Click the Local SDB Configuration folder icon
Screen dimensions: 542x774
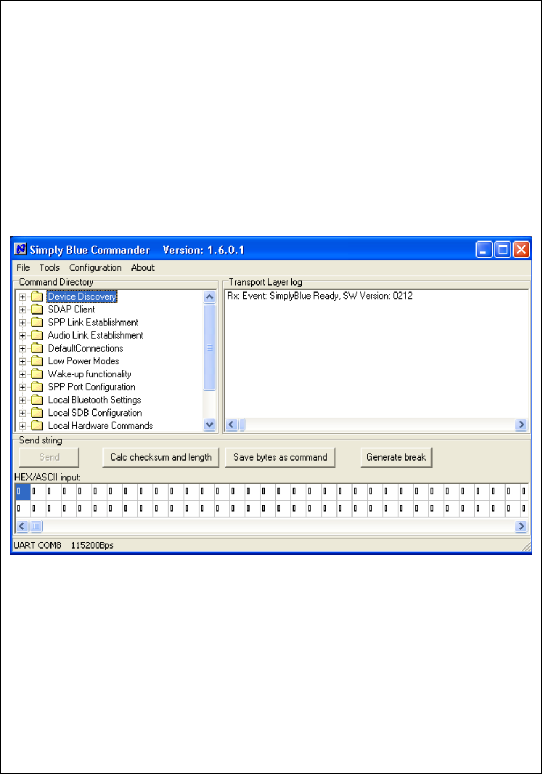[37, 412]
